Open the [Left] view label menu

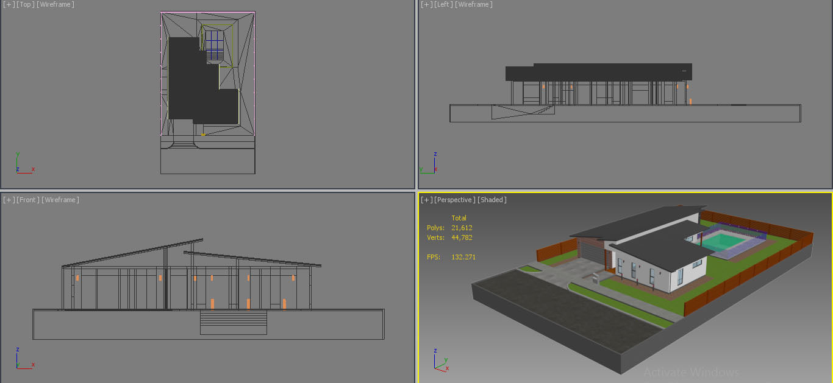click(x=445, y=4)
